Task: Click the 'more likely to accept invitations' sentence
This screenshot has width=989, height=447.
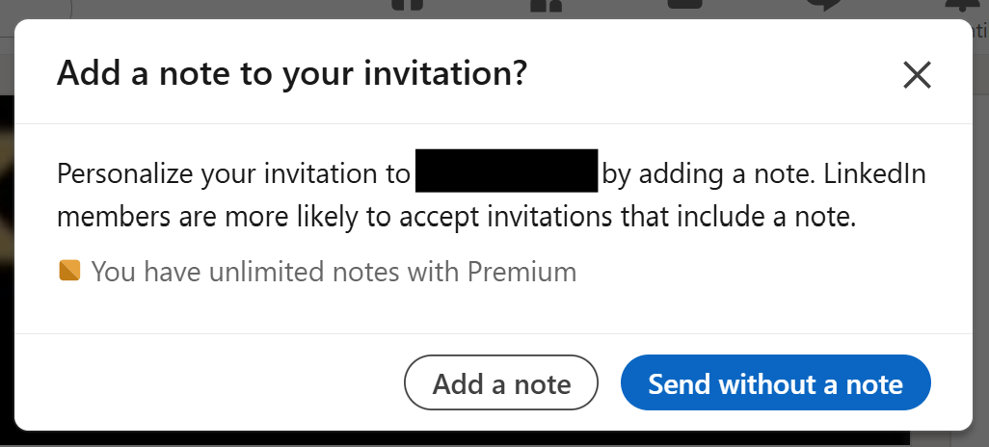Action: click(455, 217)
